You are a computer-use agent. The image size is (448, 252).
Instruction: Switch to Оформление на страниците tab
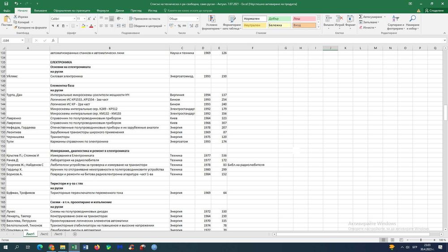(72, 11)
